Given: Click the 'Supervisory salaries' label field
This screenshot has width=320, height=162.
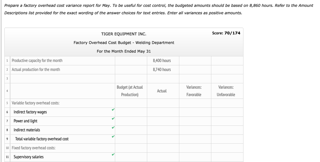Looking at the screenshot, I should point(62,157).
